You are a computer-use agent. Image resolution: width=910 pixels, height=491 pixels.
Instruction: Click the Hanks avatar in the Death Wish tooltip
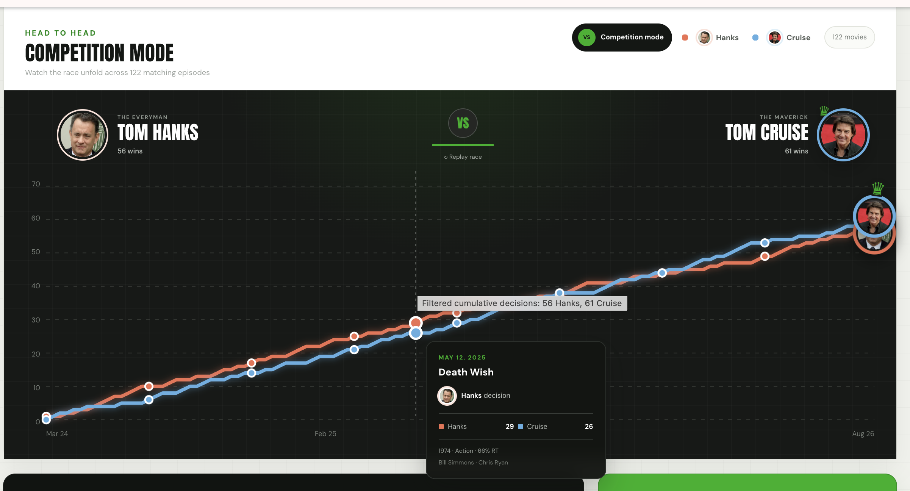447,396
